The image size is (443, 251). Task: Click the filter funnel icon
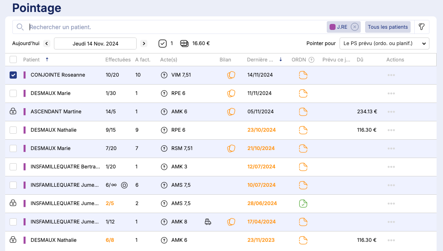[x=421, y=27]
